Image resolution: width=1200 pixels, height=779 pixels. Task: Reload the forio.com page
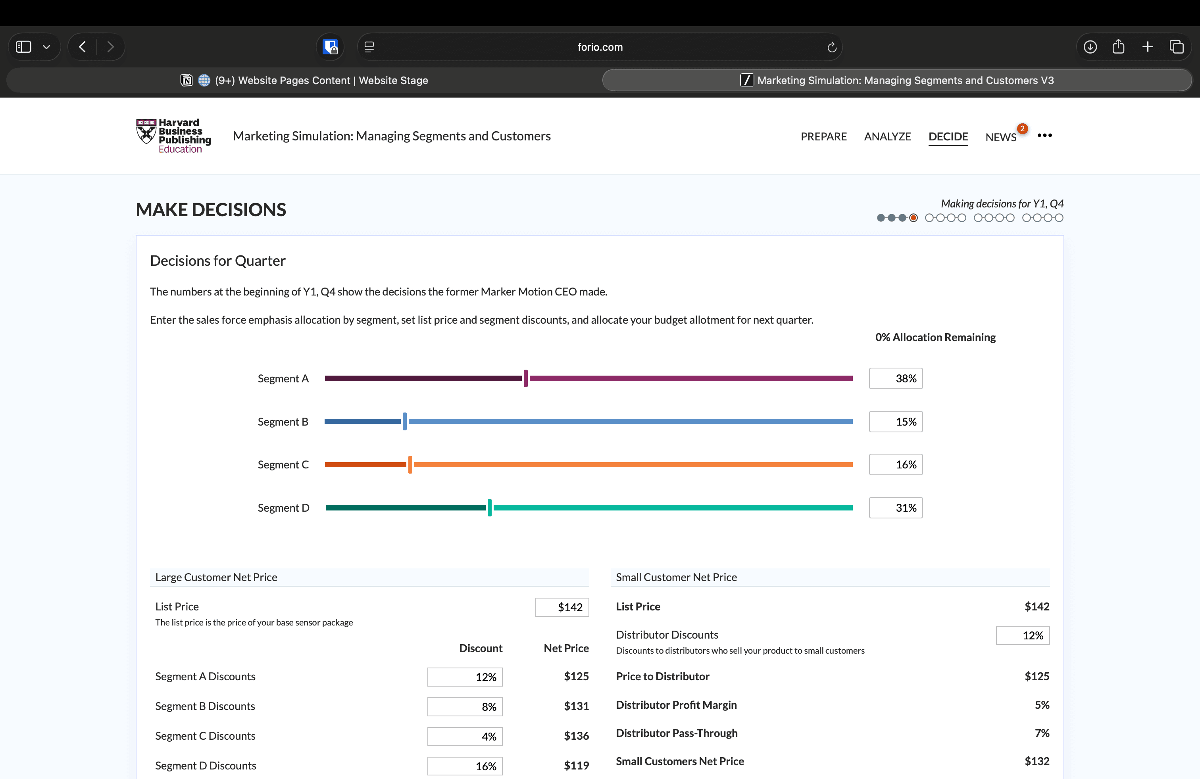coord(831,47)
